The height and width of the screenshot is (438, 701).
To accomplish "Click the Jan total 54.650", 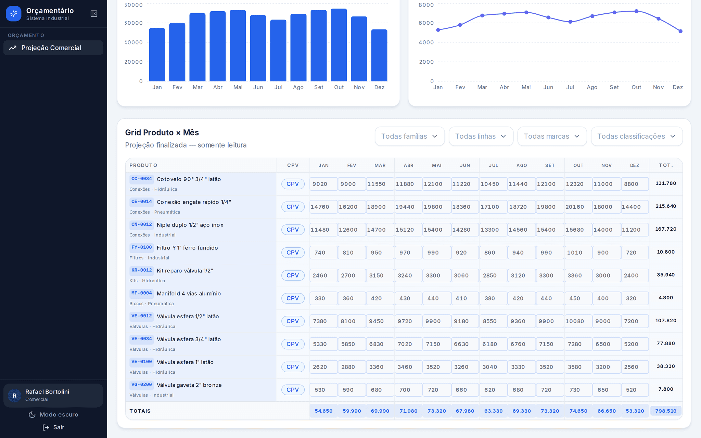I will tap(323, 411).
